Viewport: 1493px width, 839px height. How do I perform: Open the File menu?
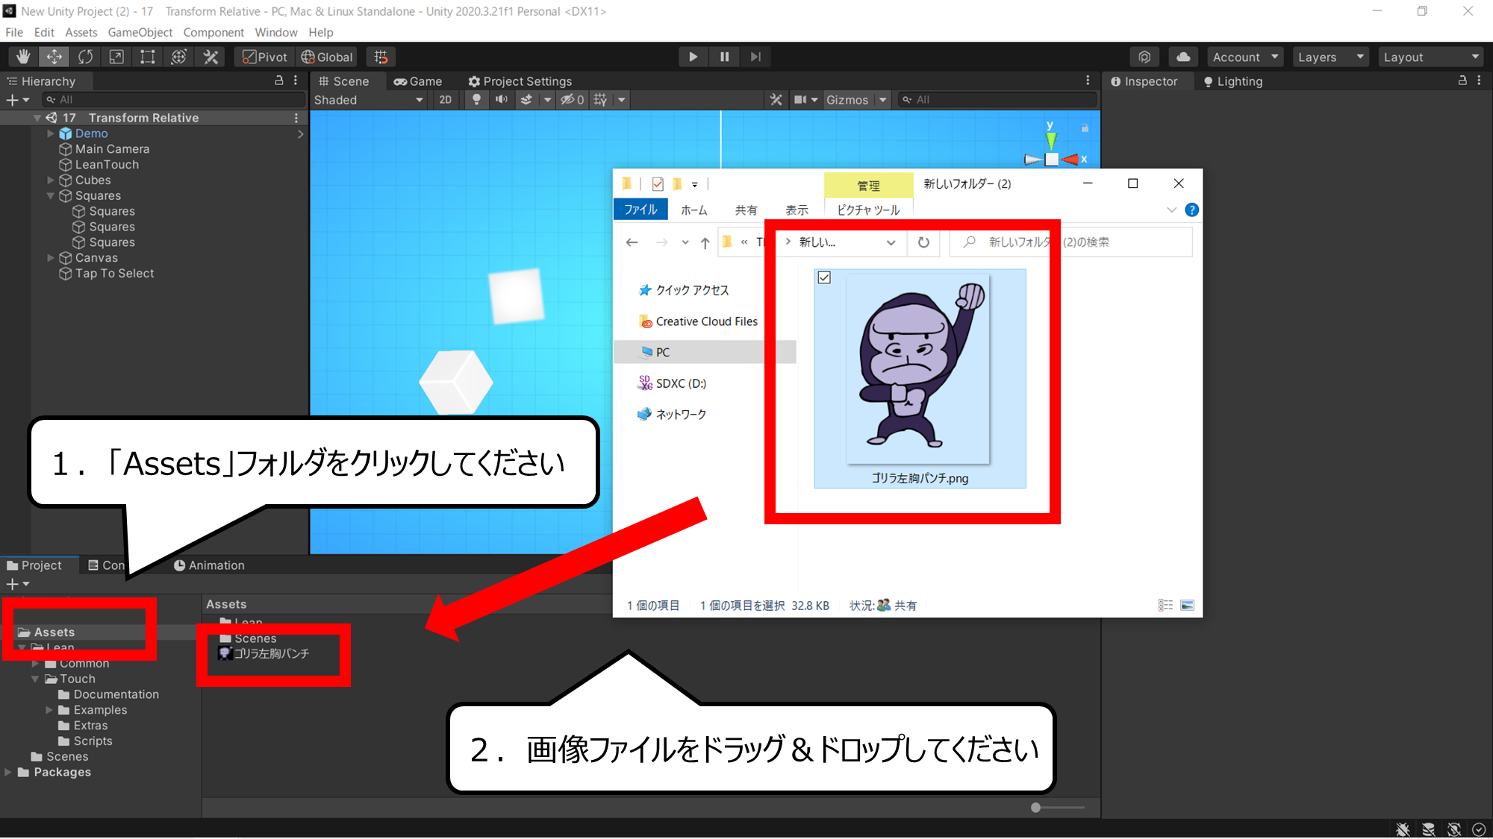tap(14, 32)
